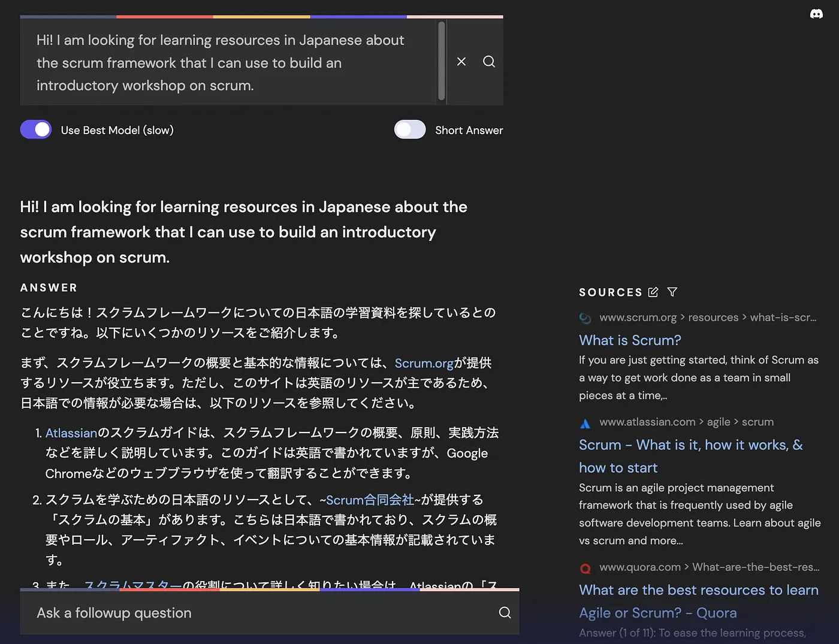
Task: Filter sources with the funnel icon
Action: point(672,292)
